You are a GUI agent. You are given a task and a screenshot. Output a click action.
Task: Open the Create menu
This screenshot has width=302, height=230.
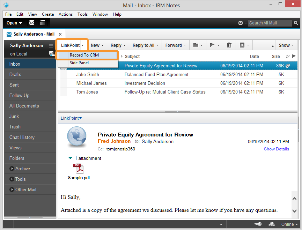[48, 14]
